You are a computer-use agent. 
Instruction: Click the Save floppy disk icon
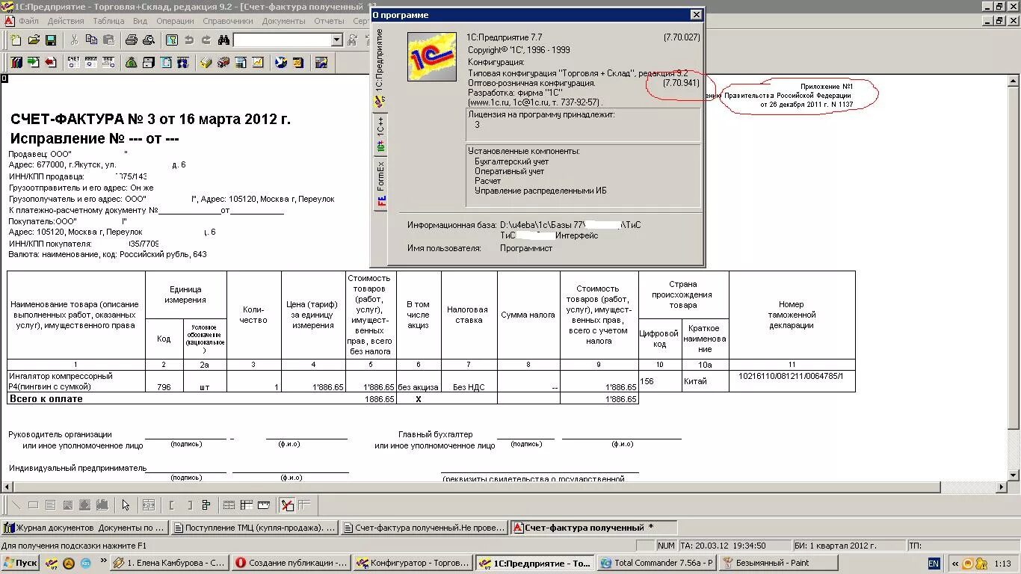(x=51, y=40)
